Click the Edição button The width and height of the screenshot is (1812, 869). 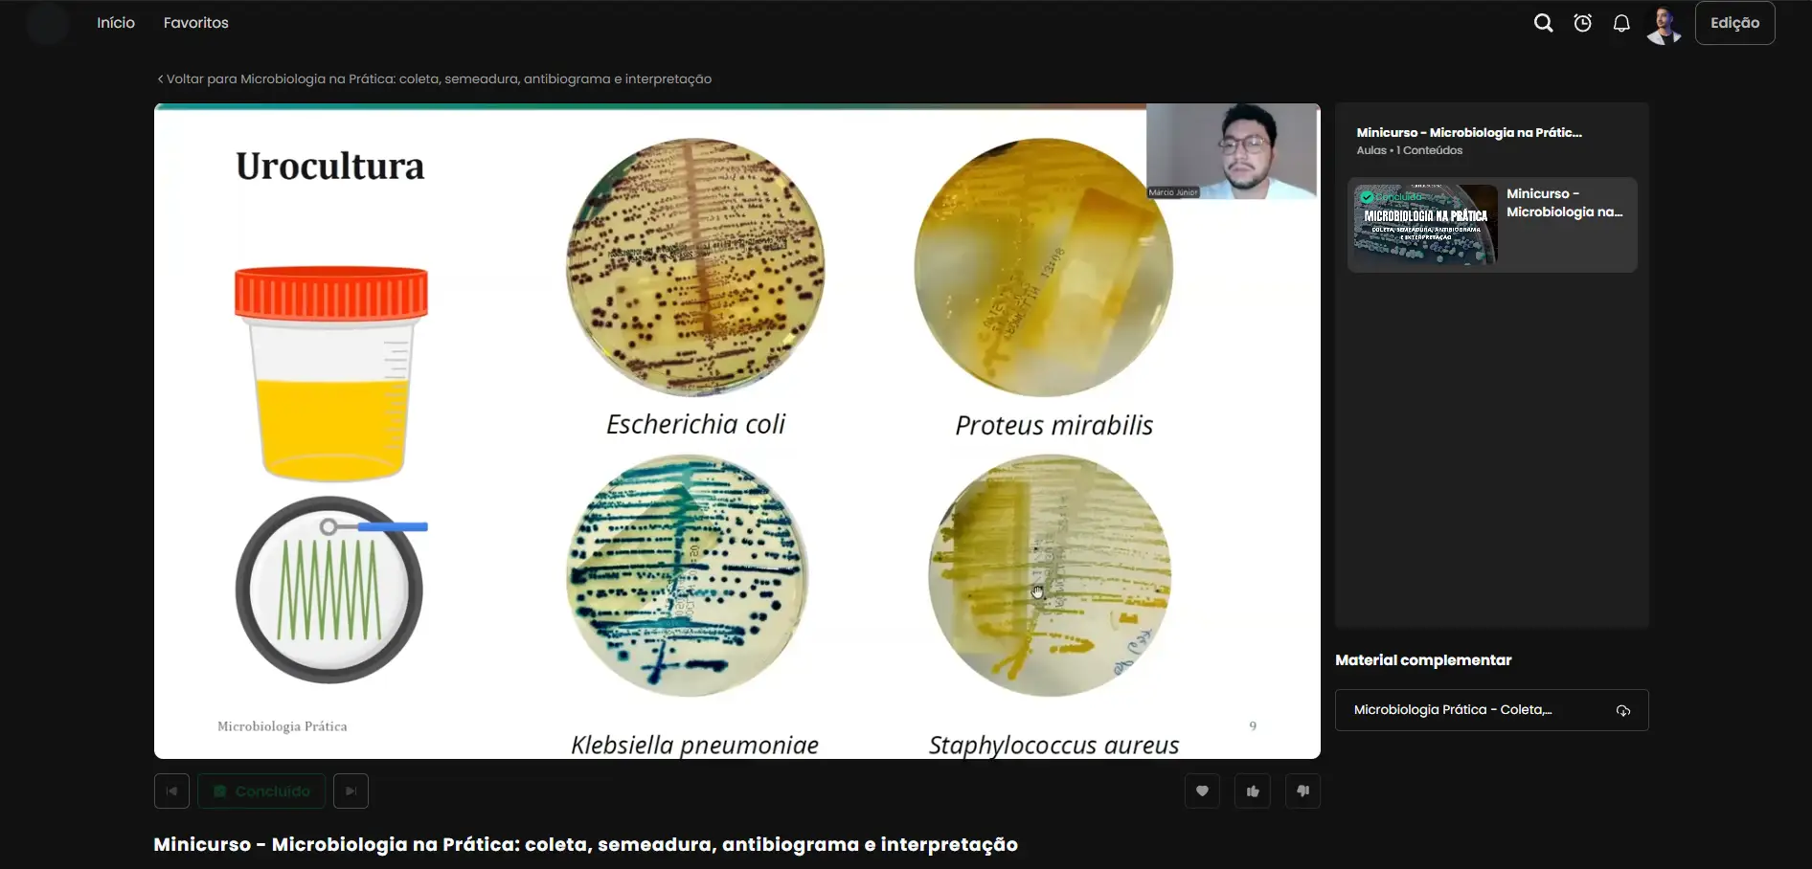pos(1734,23)
